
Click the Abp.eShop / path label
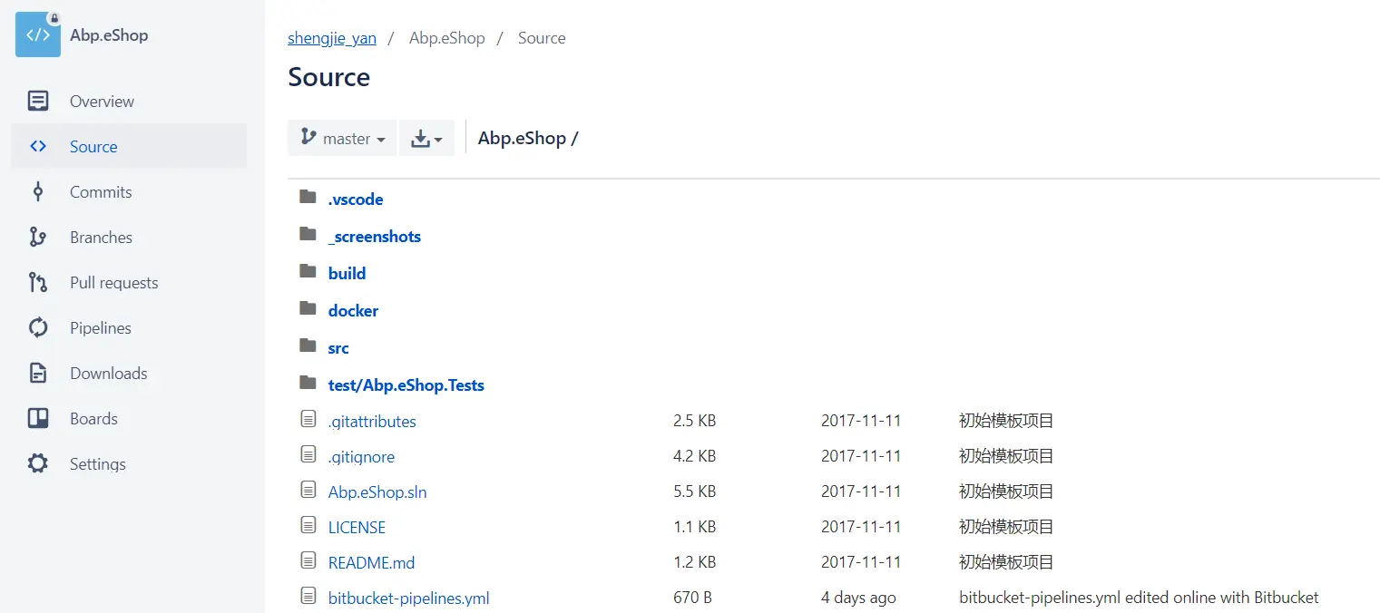528,138
